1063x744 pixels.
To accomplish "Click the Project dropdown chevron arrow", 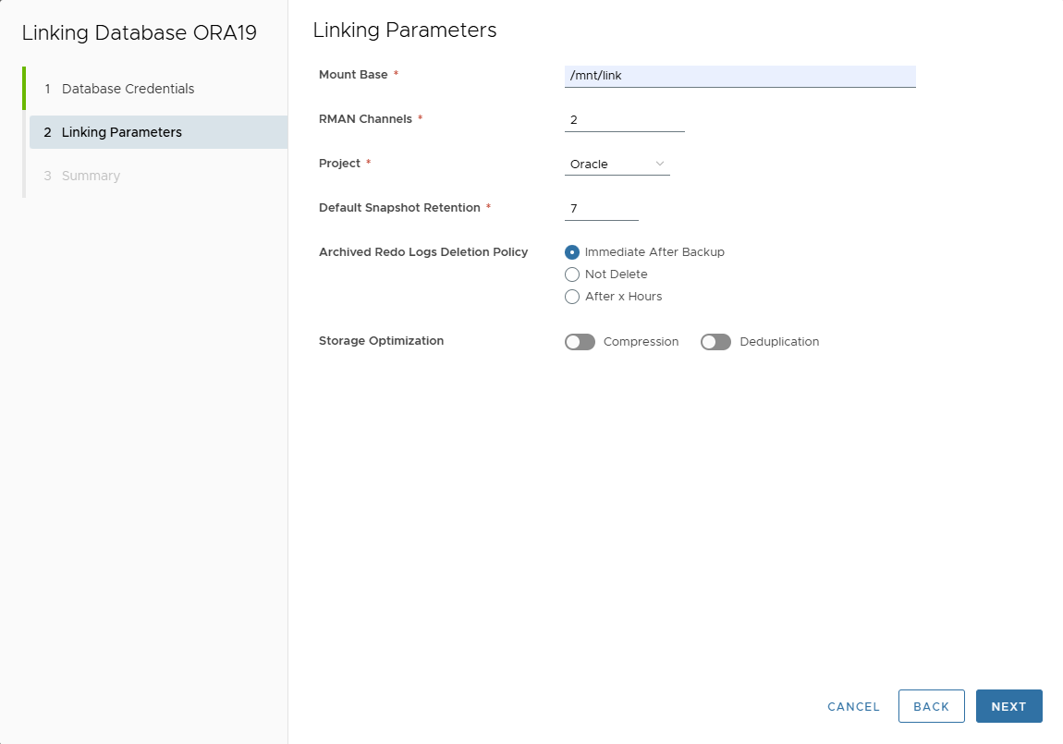I will [661, 163].
